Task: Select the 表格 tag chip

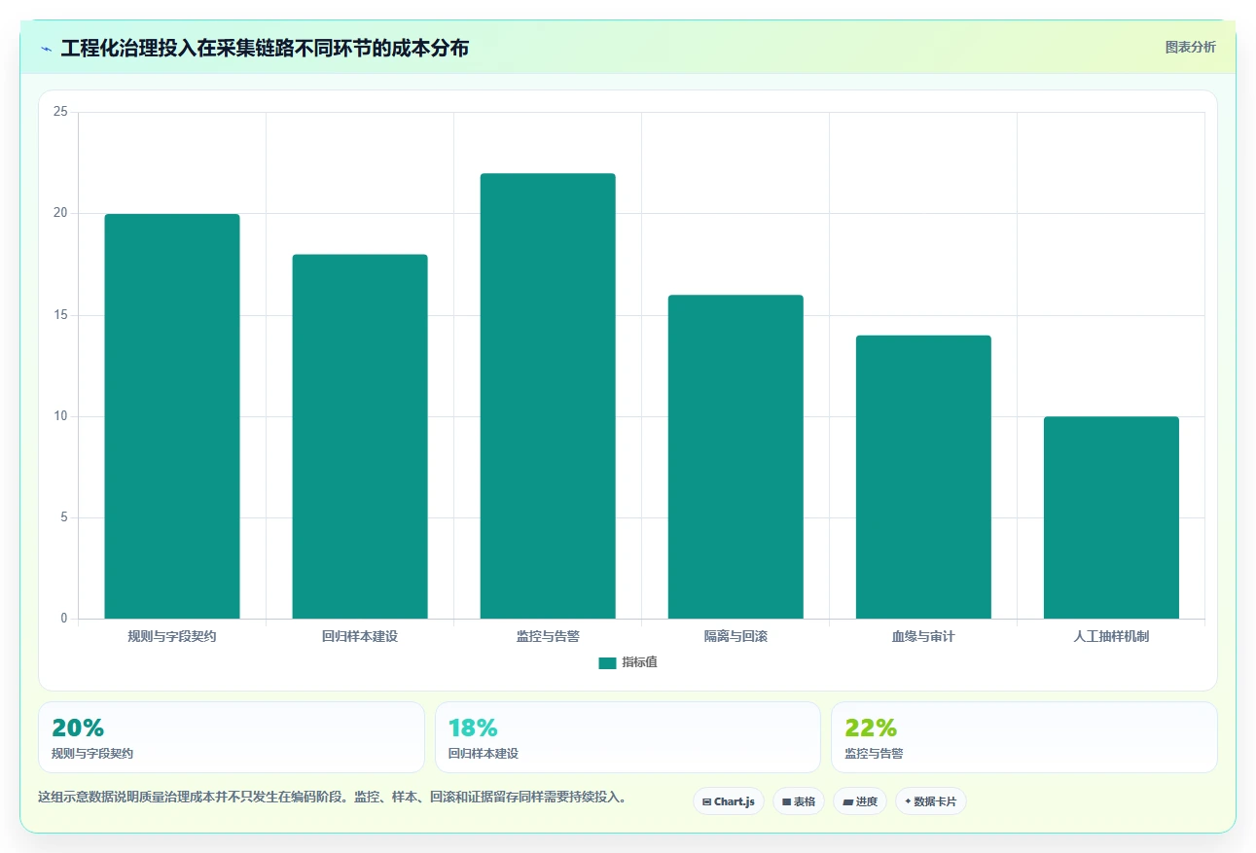Action: [799, 801]
